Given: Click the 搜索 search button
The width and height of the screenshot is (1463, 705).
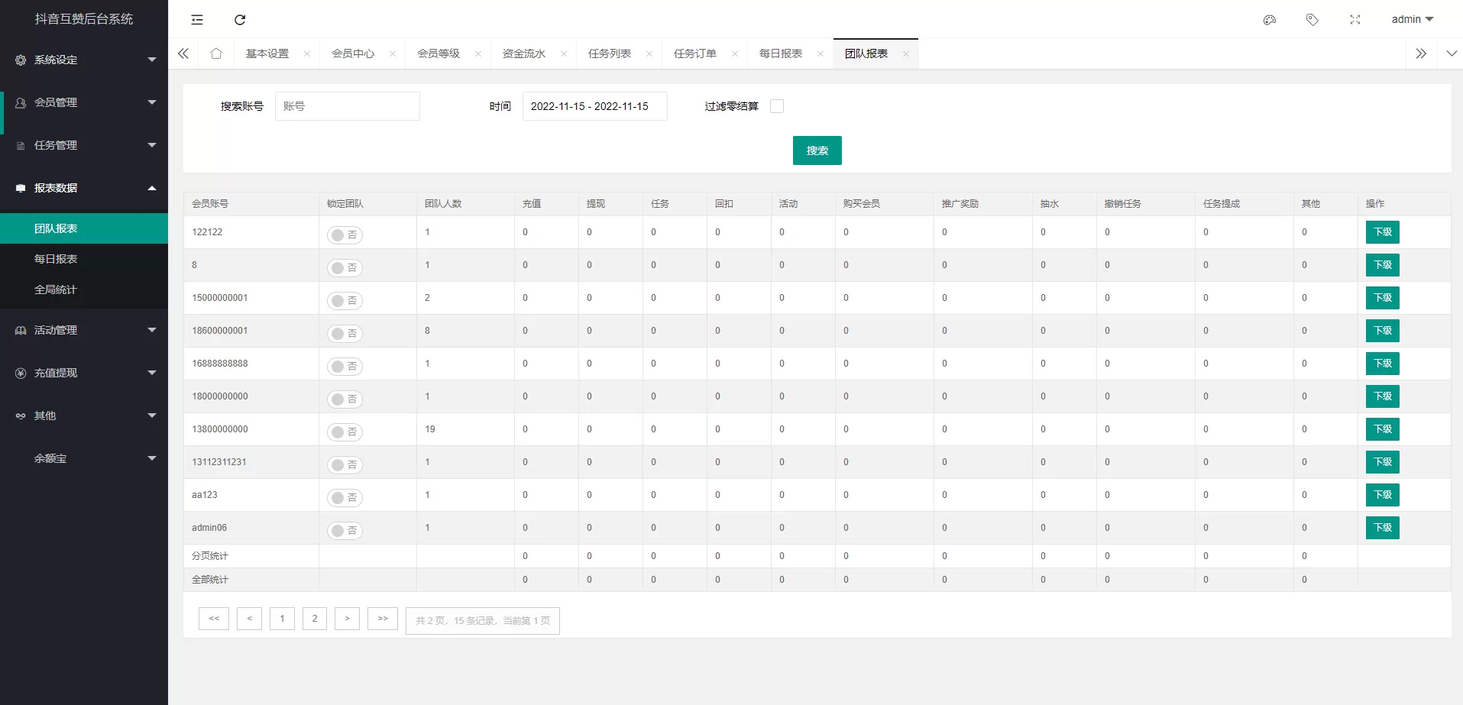Looking at the screenshot, I should [x=817, y=150].
